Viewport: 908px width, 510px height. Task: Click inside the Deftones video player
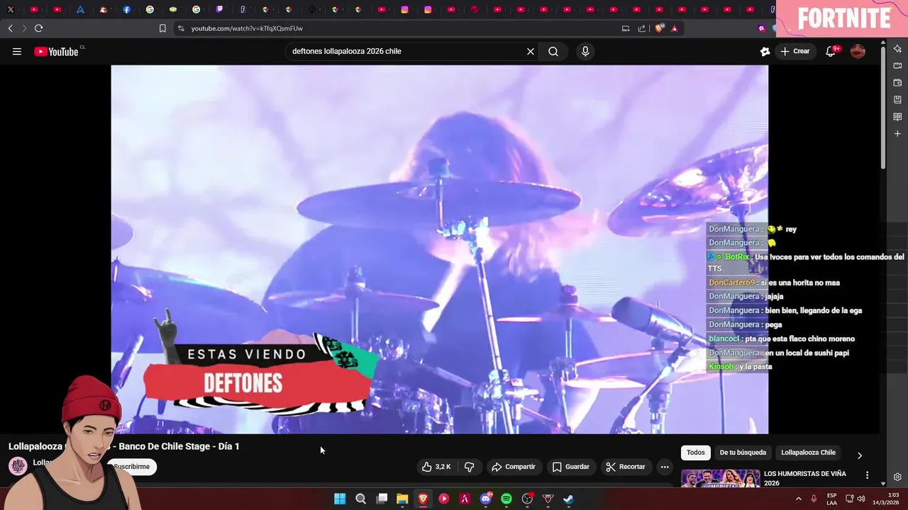(x=439, y=249)
